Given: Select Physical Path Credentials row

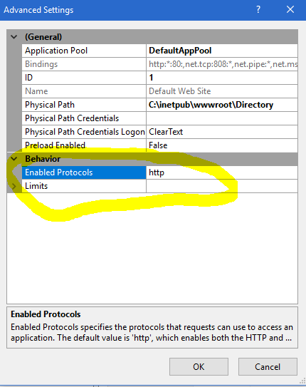Looking at the screenshot, I should (84, 118).
